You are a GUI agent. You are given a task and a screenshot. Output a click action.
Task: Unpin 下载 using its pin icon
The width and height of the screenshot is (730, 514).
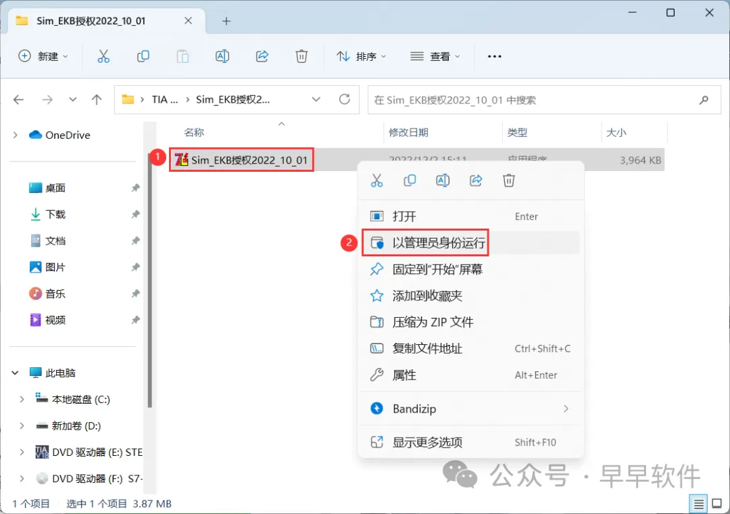tap(135, 214)
